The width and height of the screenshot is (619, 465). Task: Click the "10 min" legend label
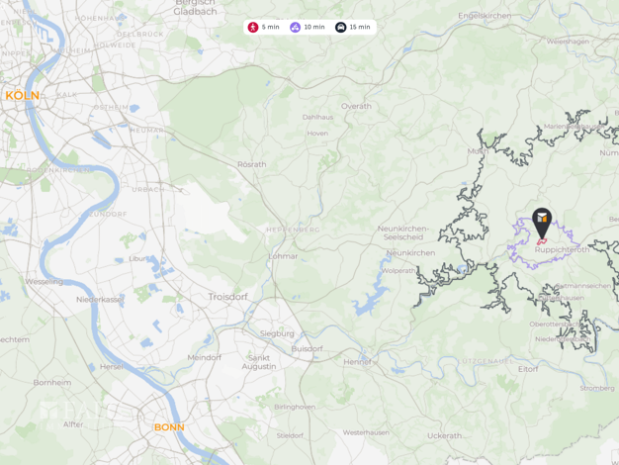[314, 28]
